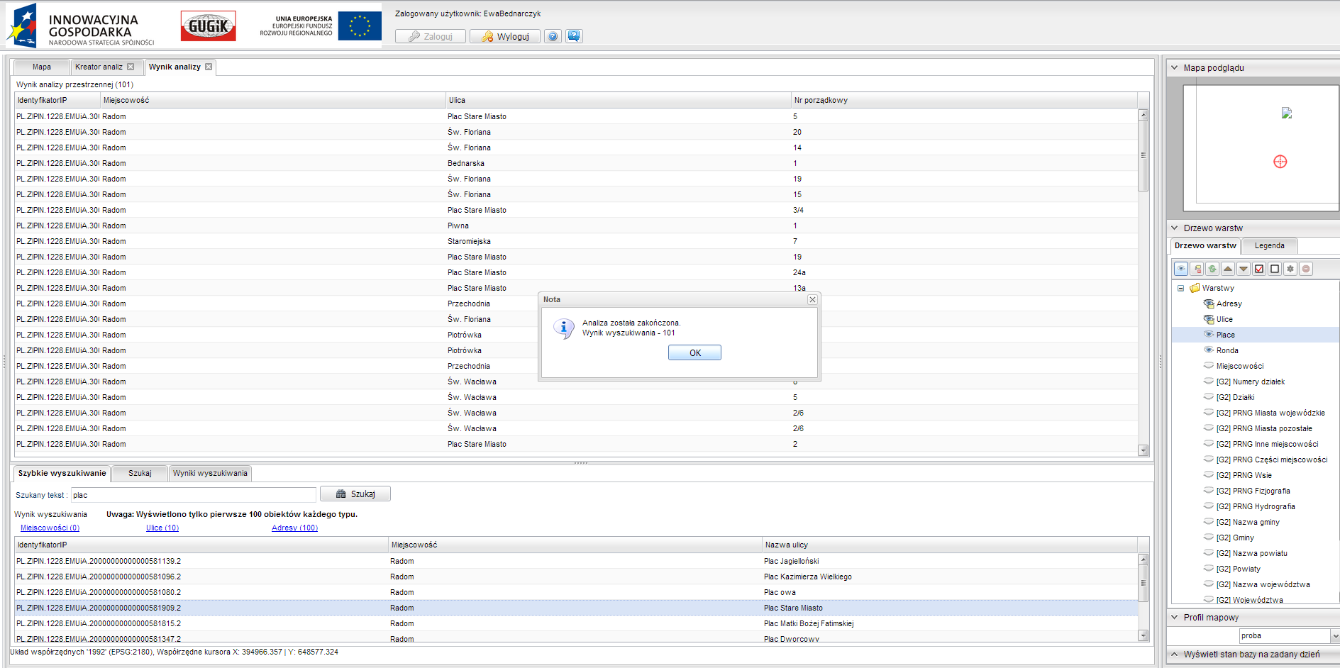Expand Wyświetl stan bazy na zadany dzień
This screenshot has width=1340, height=668.
pos(1175,654)
